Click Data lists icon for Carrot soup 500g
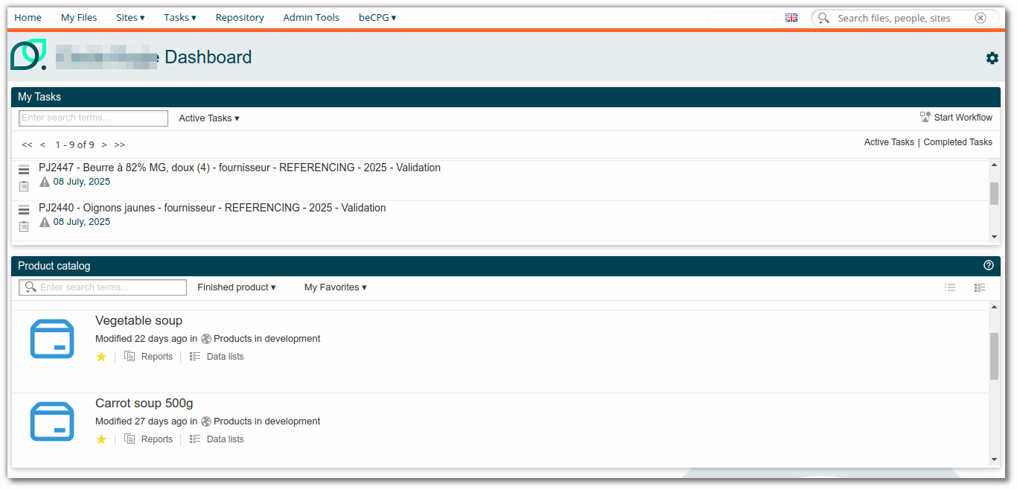The width and height of the screenshot is (1017, 490). [195, 439]
